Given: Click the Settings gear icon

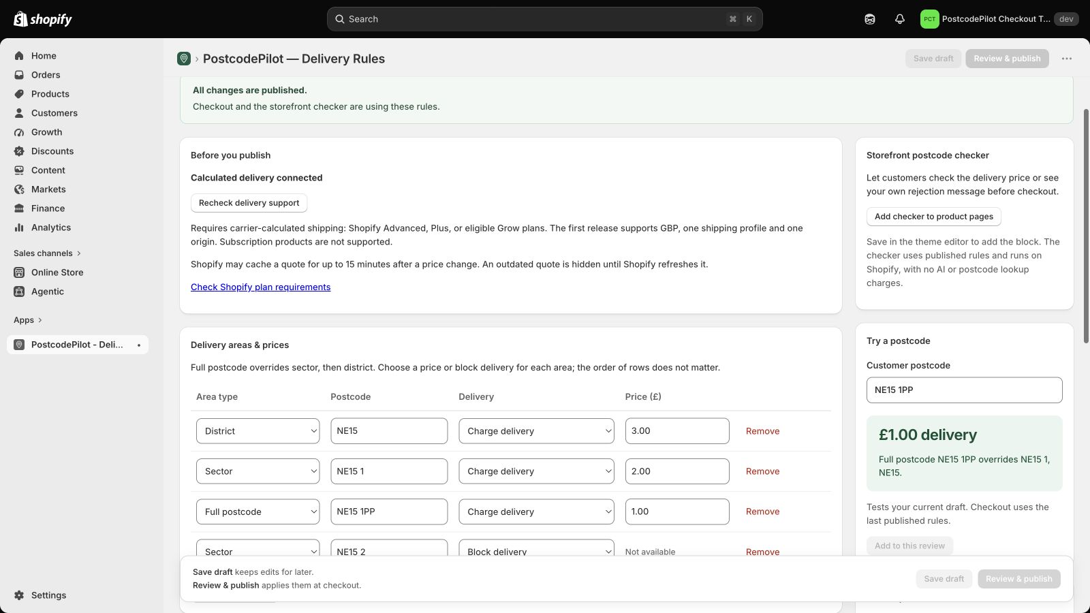Looking at the screenshot, I should (x=19, y=595).
